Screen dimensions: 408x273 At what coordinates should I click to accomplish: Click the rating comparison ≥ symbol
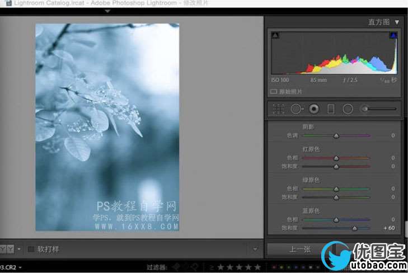(212, 267)
